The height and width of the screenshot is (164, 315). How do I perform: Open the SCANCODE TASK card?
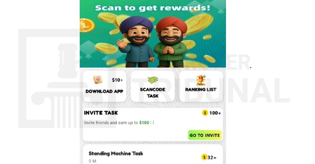click(x=153, y=86)
